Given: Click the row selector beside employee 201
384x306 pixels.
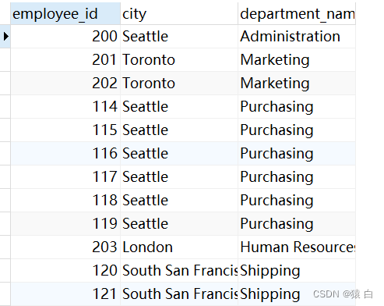Looking at the screenshot, I should pos(5,60).
